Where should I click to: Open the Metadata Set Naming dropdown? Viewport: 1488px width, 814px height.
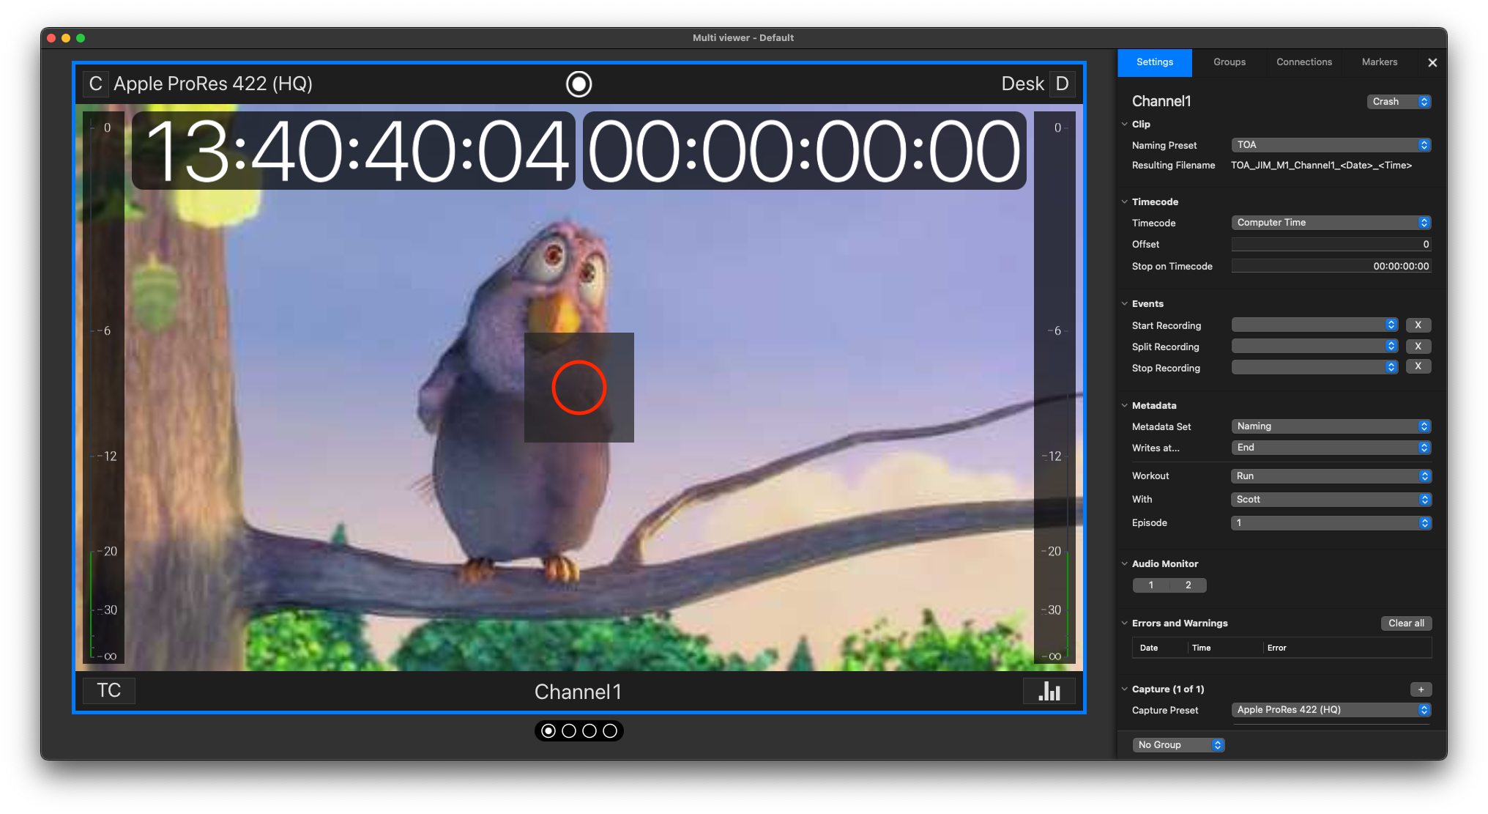click(1331, 426)
